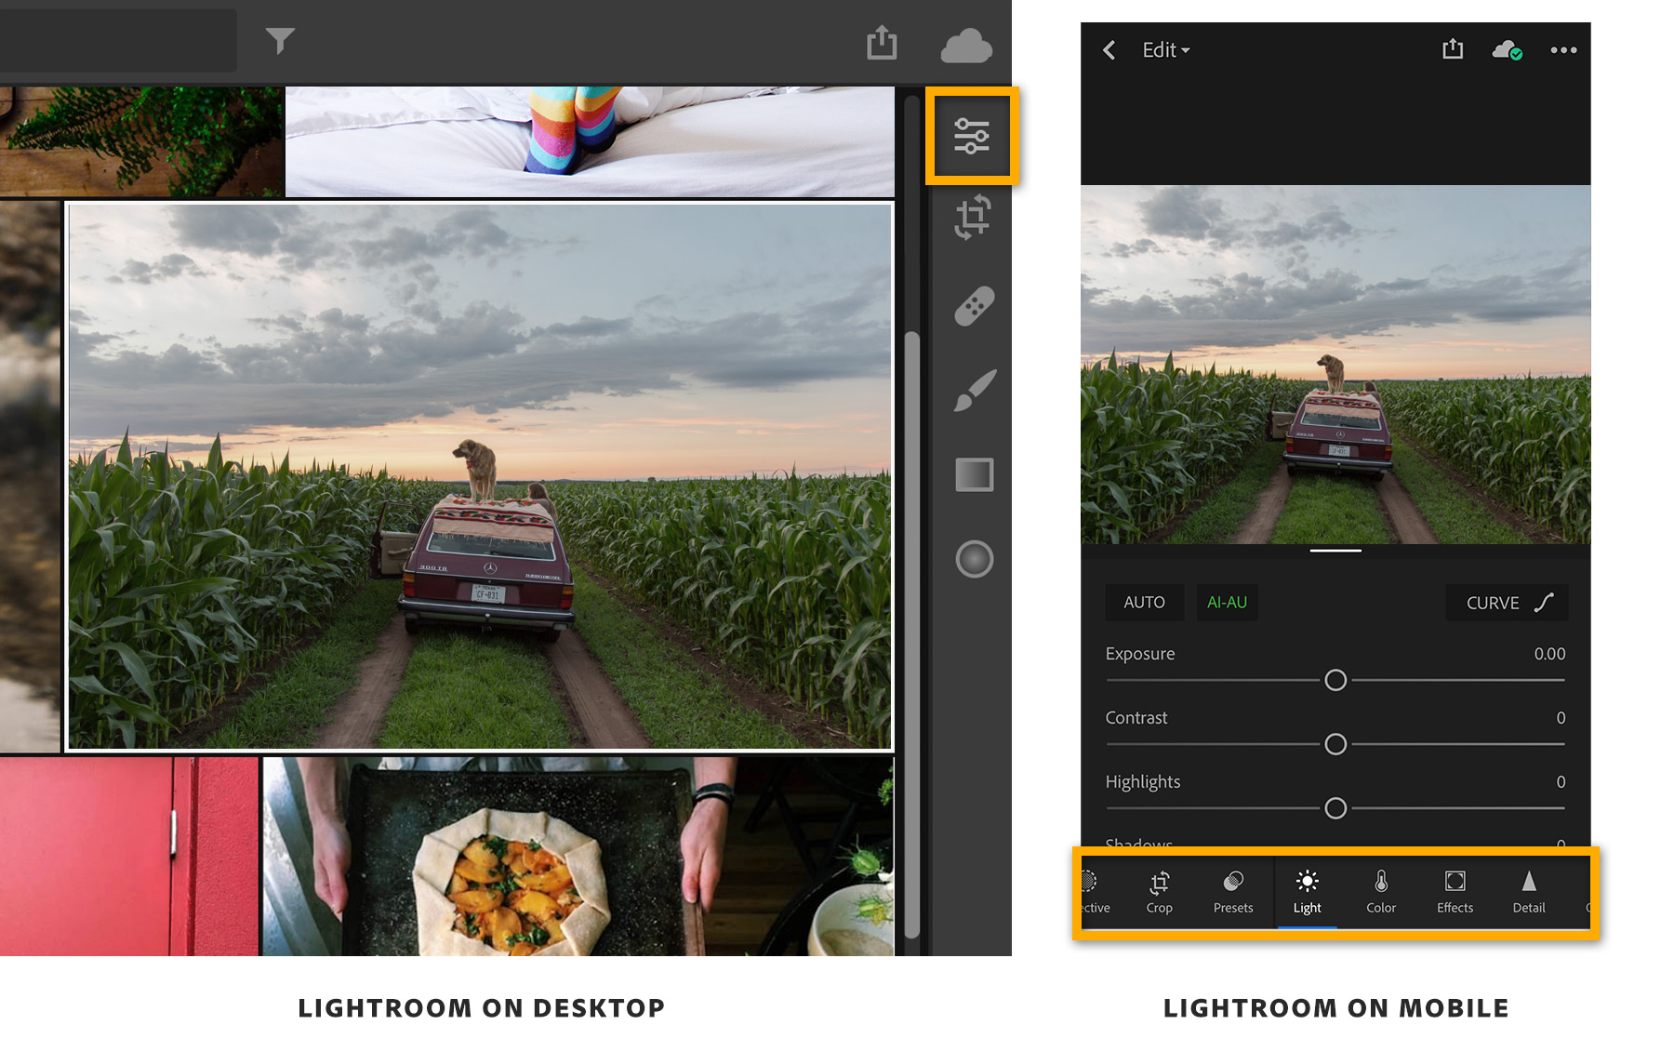Open the three-dot overflow menu on mobile
This screenshot has width=1674, height=1038.
(1562, 50)
